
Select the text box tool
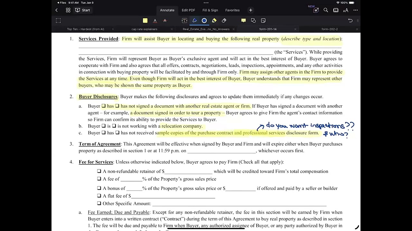(x=184, y=21)
